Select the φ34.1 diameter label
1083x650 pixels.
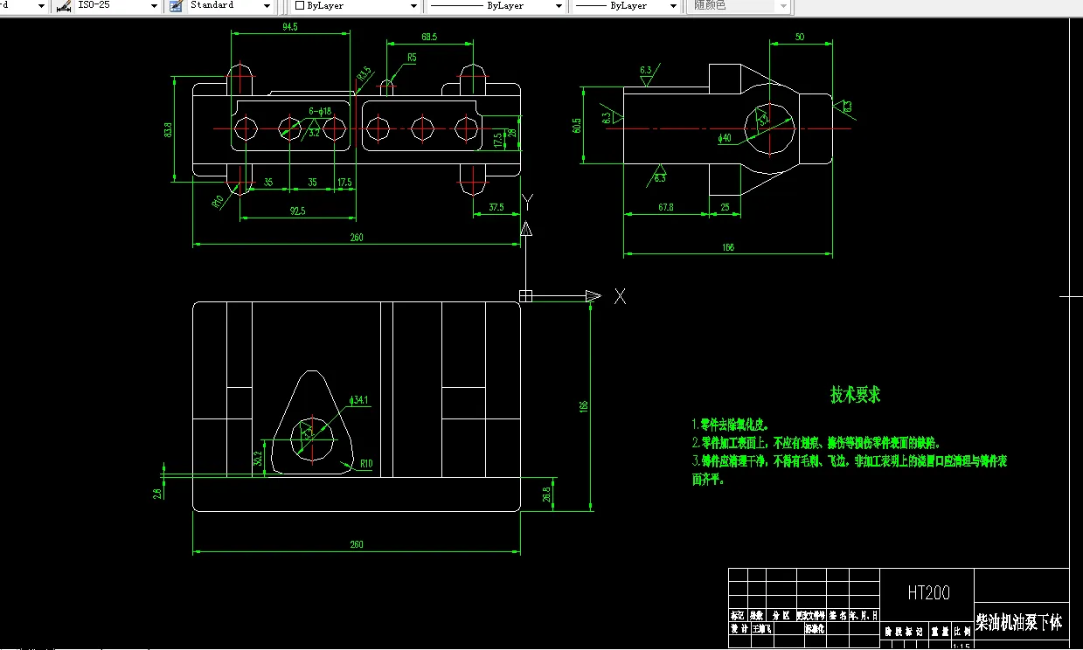[359, 401]
